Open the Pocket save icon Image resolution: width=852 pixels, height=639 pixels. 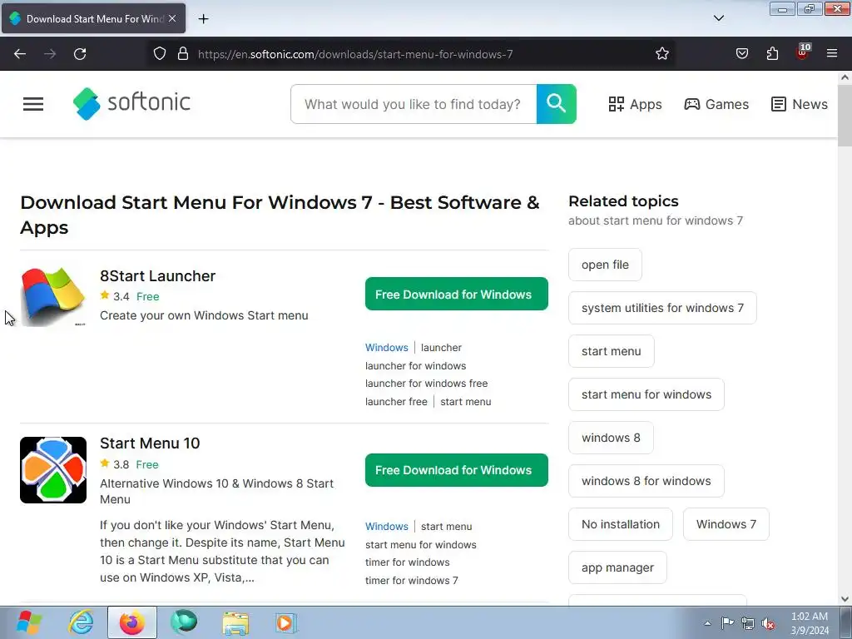click(x=741, y=54)
